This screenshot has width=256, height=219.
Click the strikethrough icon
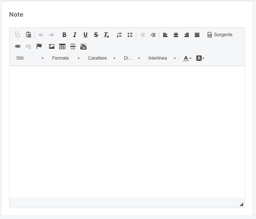point(96,35)
